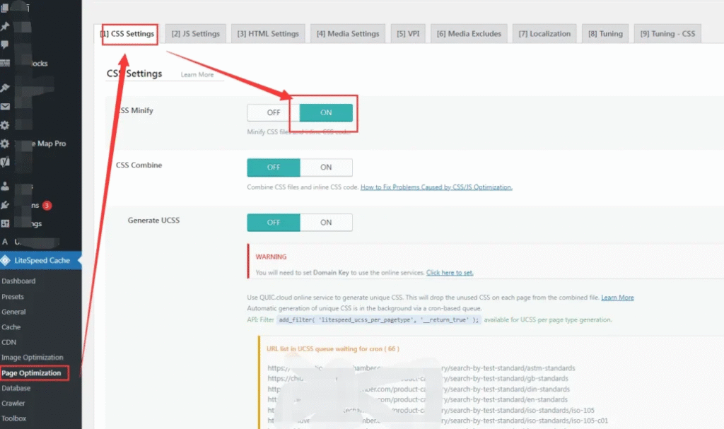This screenshot has height=429, width=724.
Task: Click the 'Click here to set' link
Action: pyautogui.click(x=450, y=273)
